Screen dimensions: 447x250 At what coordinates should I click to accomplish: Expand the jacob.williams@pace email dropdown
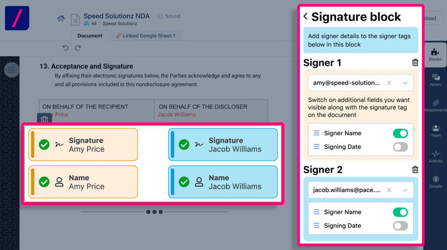(405, 190)
